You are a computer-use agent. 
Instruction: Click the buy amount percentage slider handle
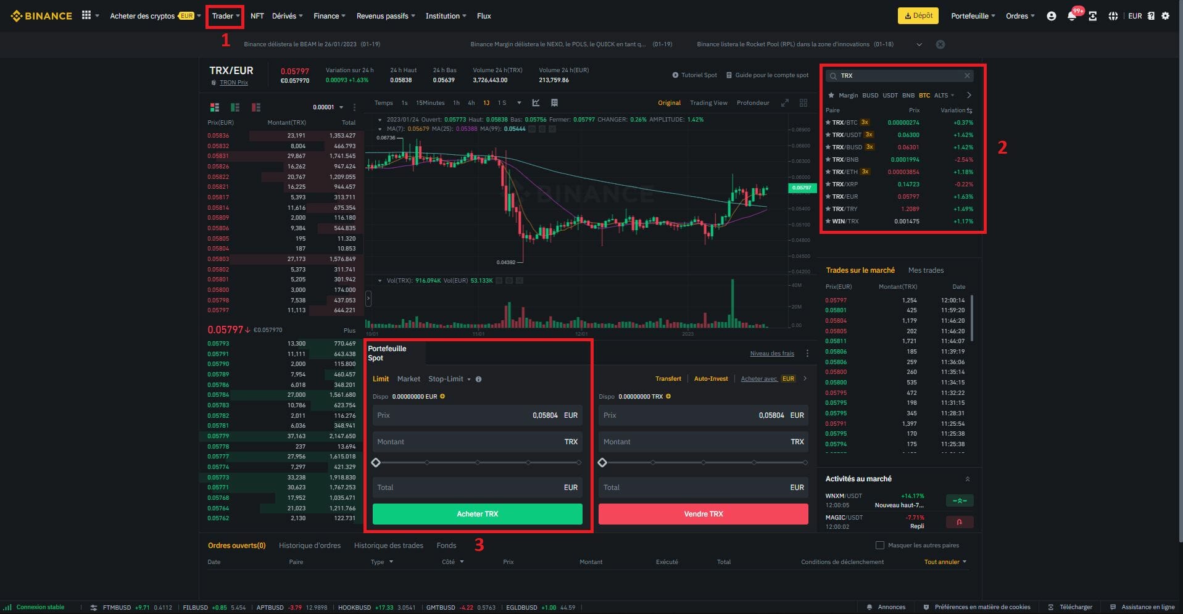(x=376, y=463)
